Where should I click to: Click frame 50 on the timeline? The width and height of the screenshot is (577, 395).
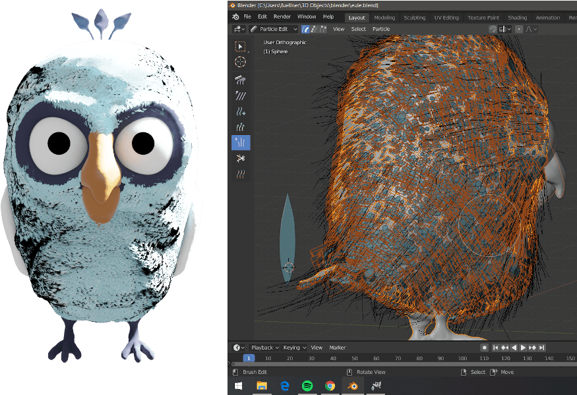tap(354, 358)
